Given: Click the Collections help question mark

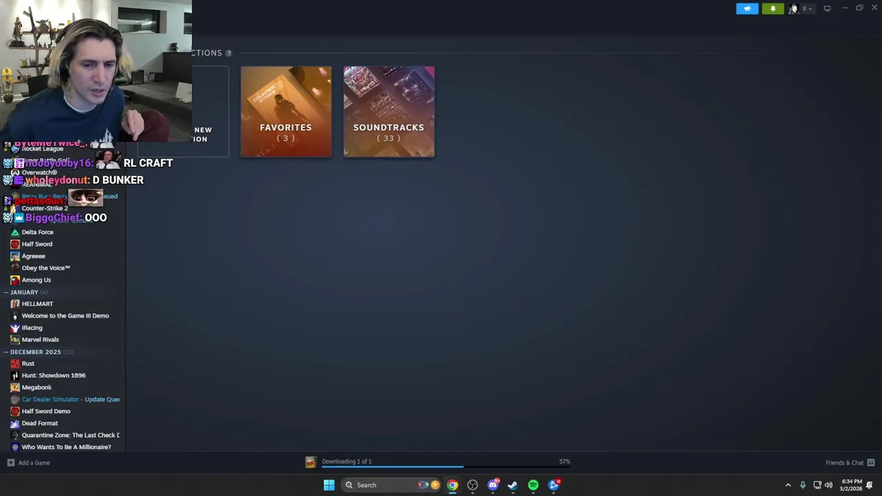Looking at the screenshot, I should [229, 53].
